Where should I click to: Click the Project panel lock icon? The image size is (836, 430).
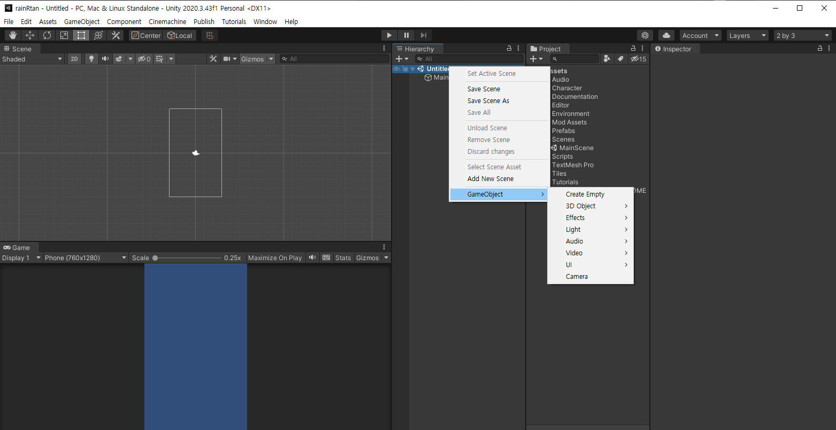[x=633, y=49]
